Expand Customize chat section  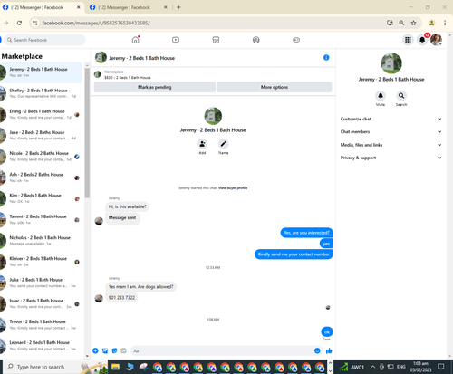click(390, 119)
